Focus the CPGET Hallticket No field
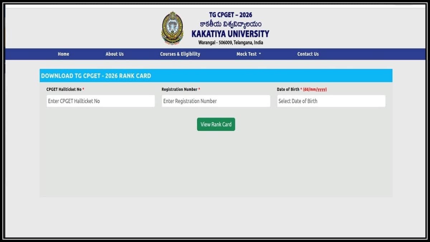 [101, 101]
